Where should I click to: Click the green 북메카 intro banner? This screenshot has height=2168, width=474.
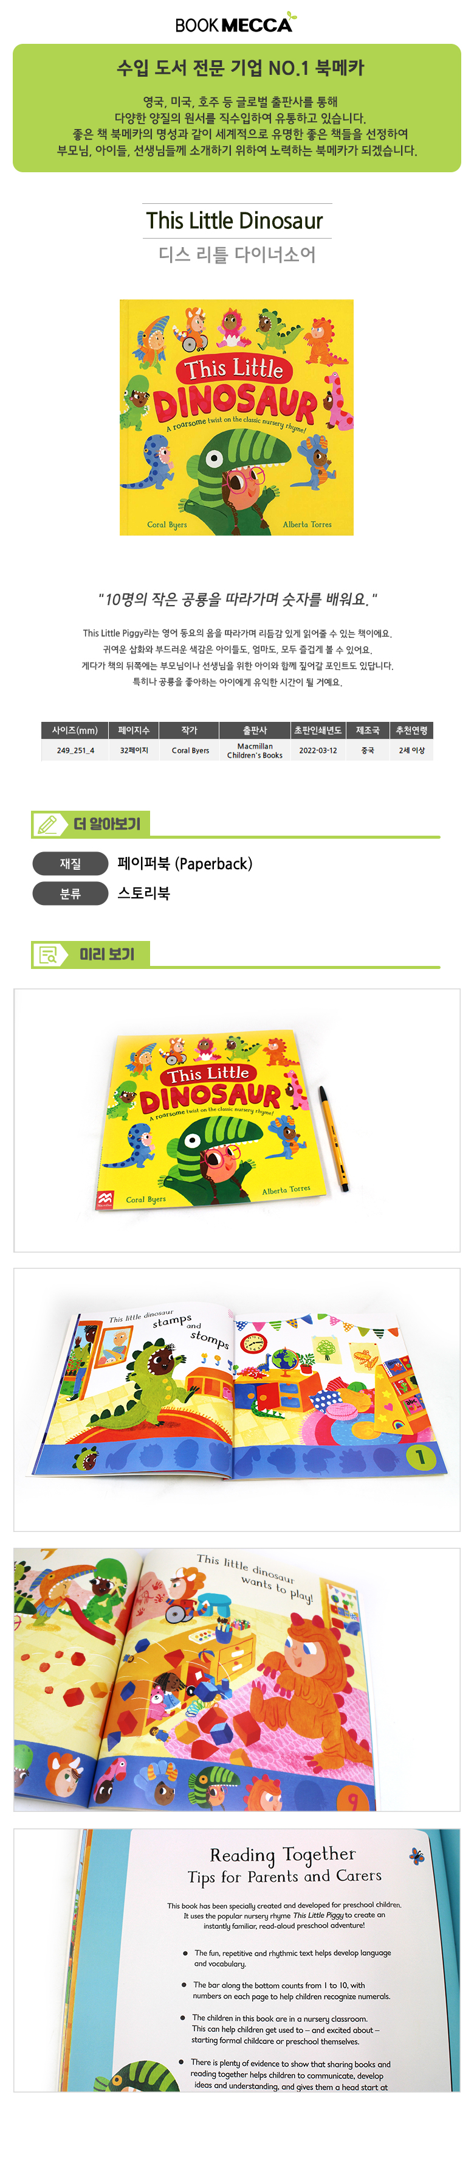237,108
